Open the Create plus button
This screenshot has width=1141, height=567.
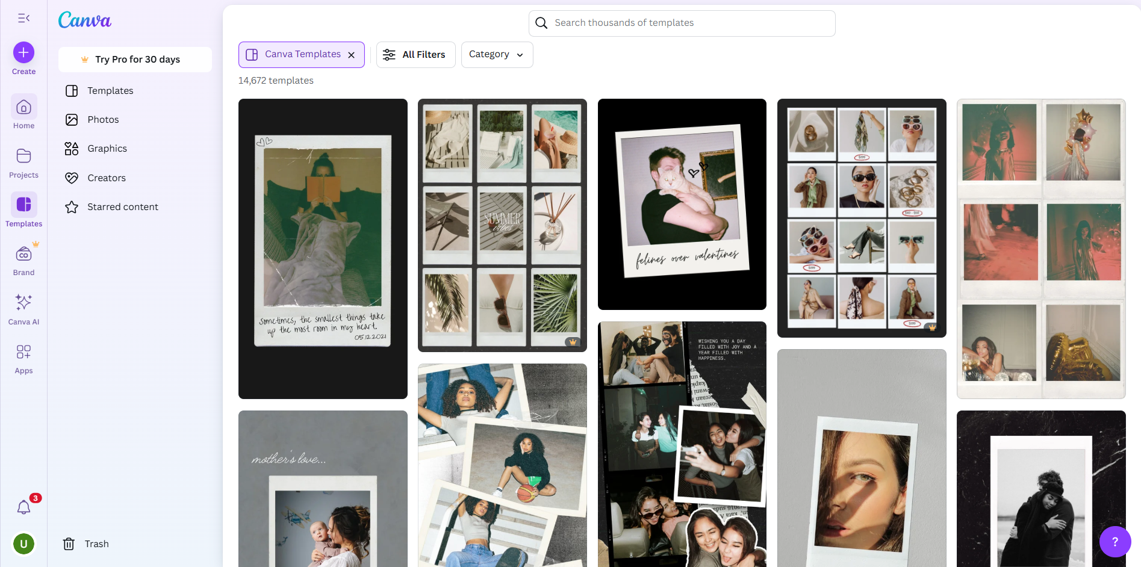pyautogui.click(x=23, y=52)
